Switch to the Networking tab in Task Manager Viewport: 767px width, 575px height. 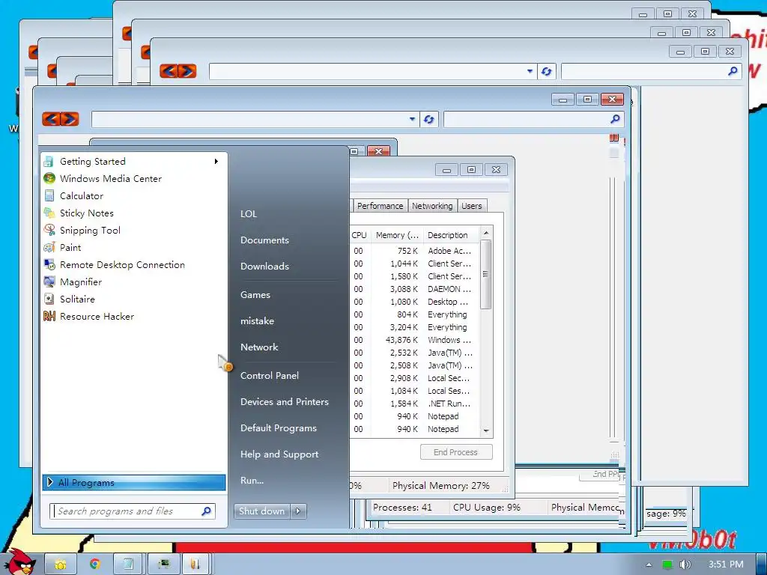(432, 206)
